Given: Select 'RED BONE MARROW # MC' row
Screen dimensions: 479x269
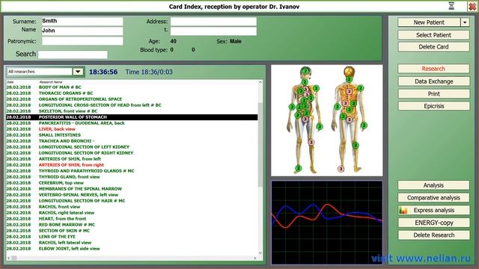Looking at the screenshot, I should pos(132,224).
